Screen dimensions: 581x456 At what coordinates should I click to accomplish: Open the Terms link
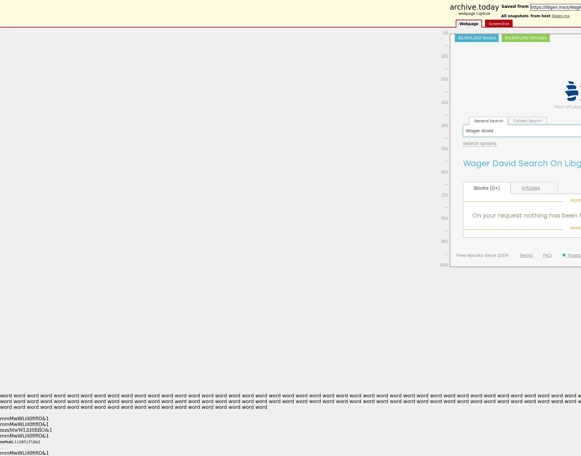pyautogui.click(x=526, y=256)
